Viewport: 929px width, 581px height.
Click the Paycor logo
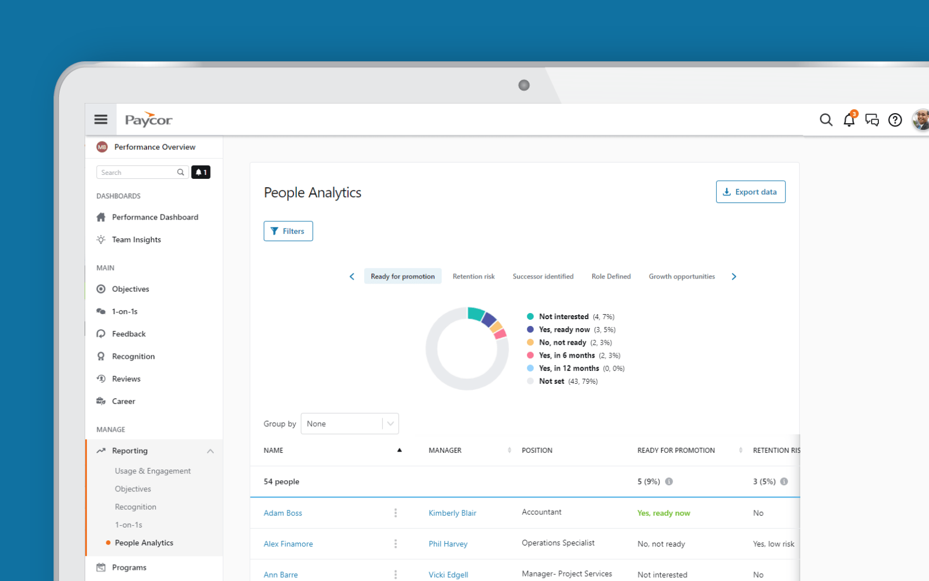click(149, 119)
